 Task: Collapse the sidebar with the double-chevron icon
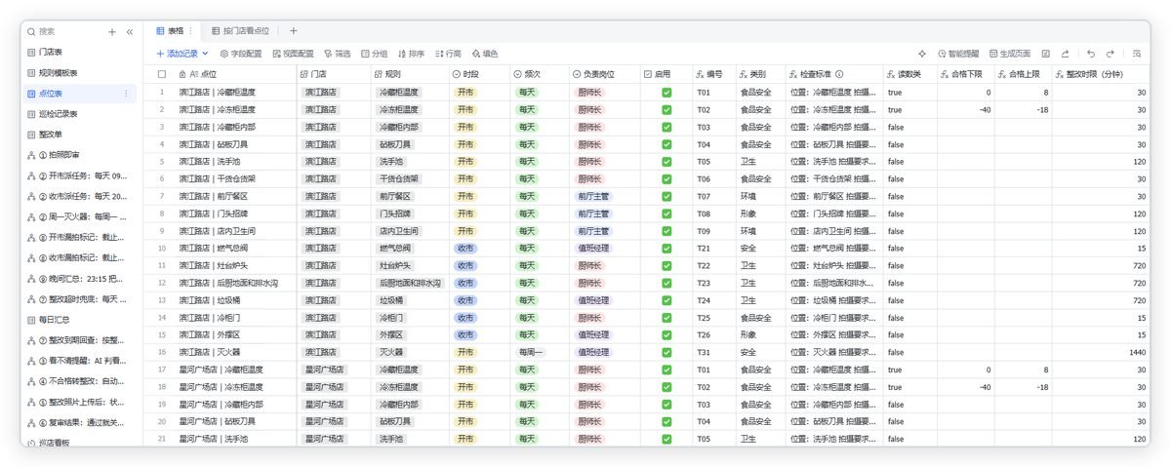pyautogui.click(x=129, y=32)
